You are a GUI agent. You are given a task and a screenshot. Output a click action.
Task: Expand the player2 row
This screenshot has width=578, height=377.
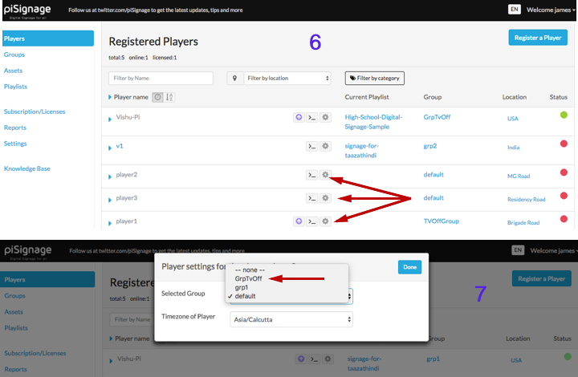click(110, 176)
